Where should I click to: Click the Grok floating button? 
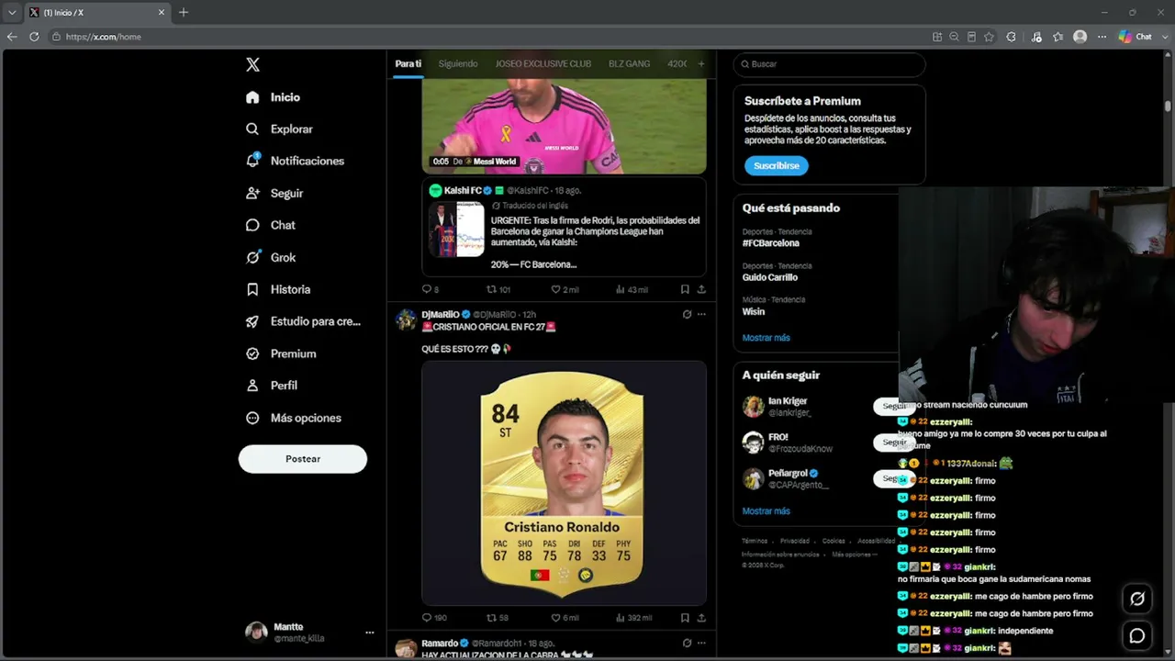[1136, 599]
